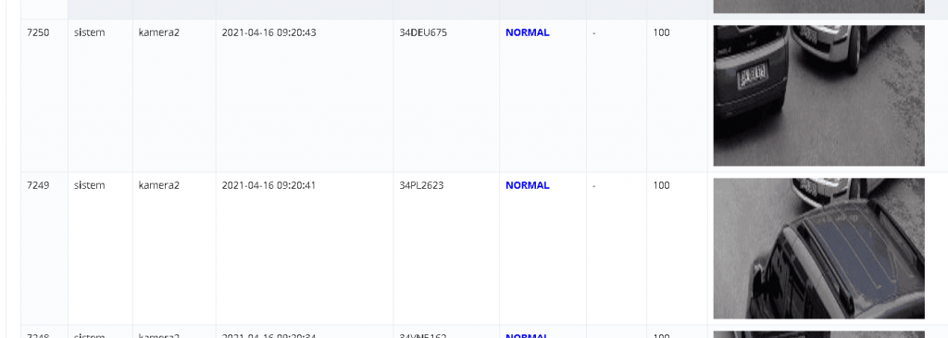Click sistem user in row 7250
The image size is (948, 338).
pyautogui.click(x=90, y=32)
